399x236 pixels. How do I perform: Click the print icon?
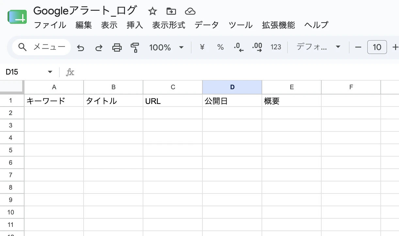117,48
